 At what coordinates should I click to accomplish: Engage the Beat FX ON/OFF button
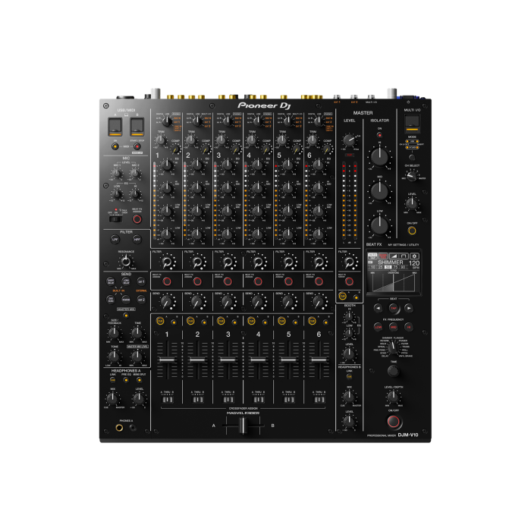tap(394, 422)
